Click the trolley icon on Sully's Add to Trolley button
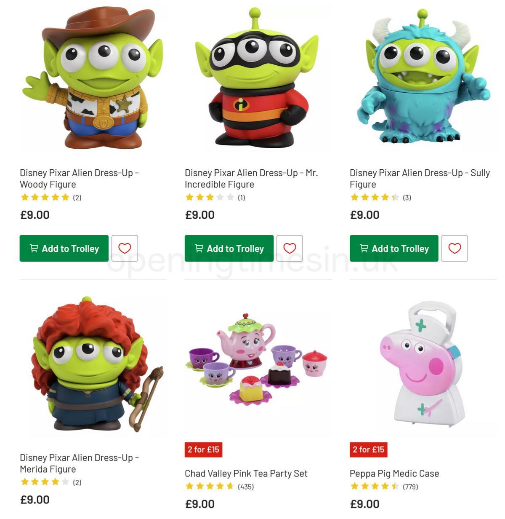This screenshot has width=505, height=519. (x=364, y=248)
